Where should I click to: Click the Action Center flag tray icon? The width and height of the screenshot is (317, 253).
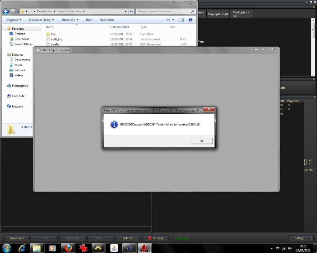click(x=278, y=248)
